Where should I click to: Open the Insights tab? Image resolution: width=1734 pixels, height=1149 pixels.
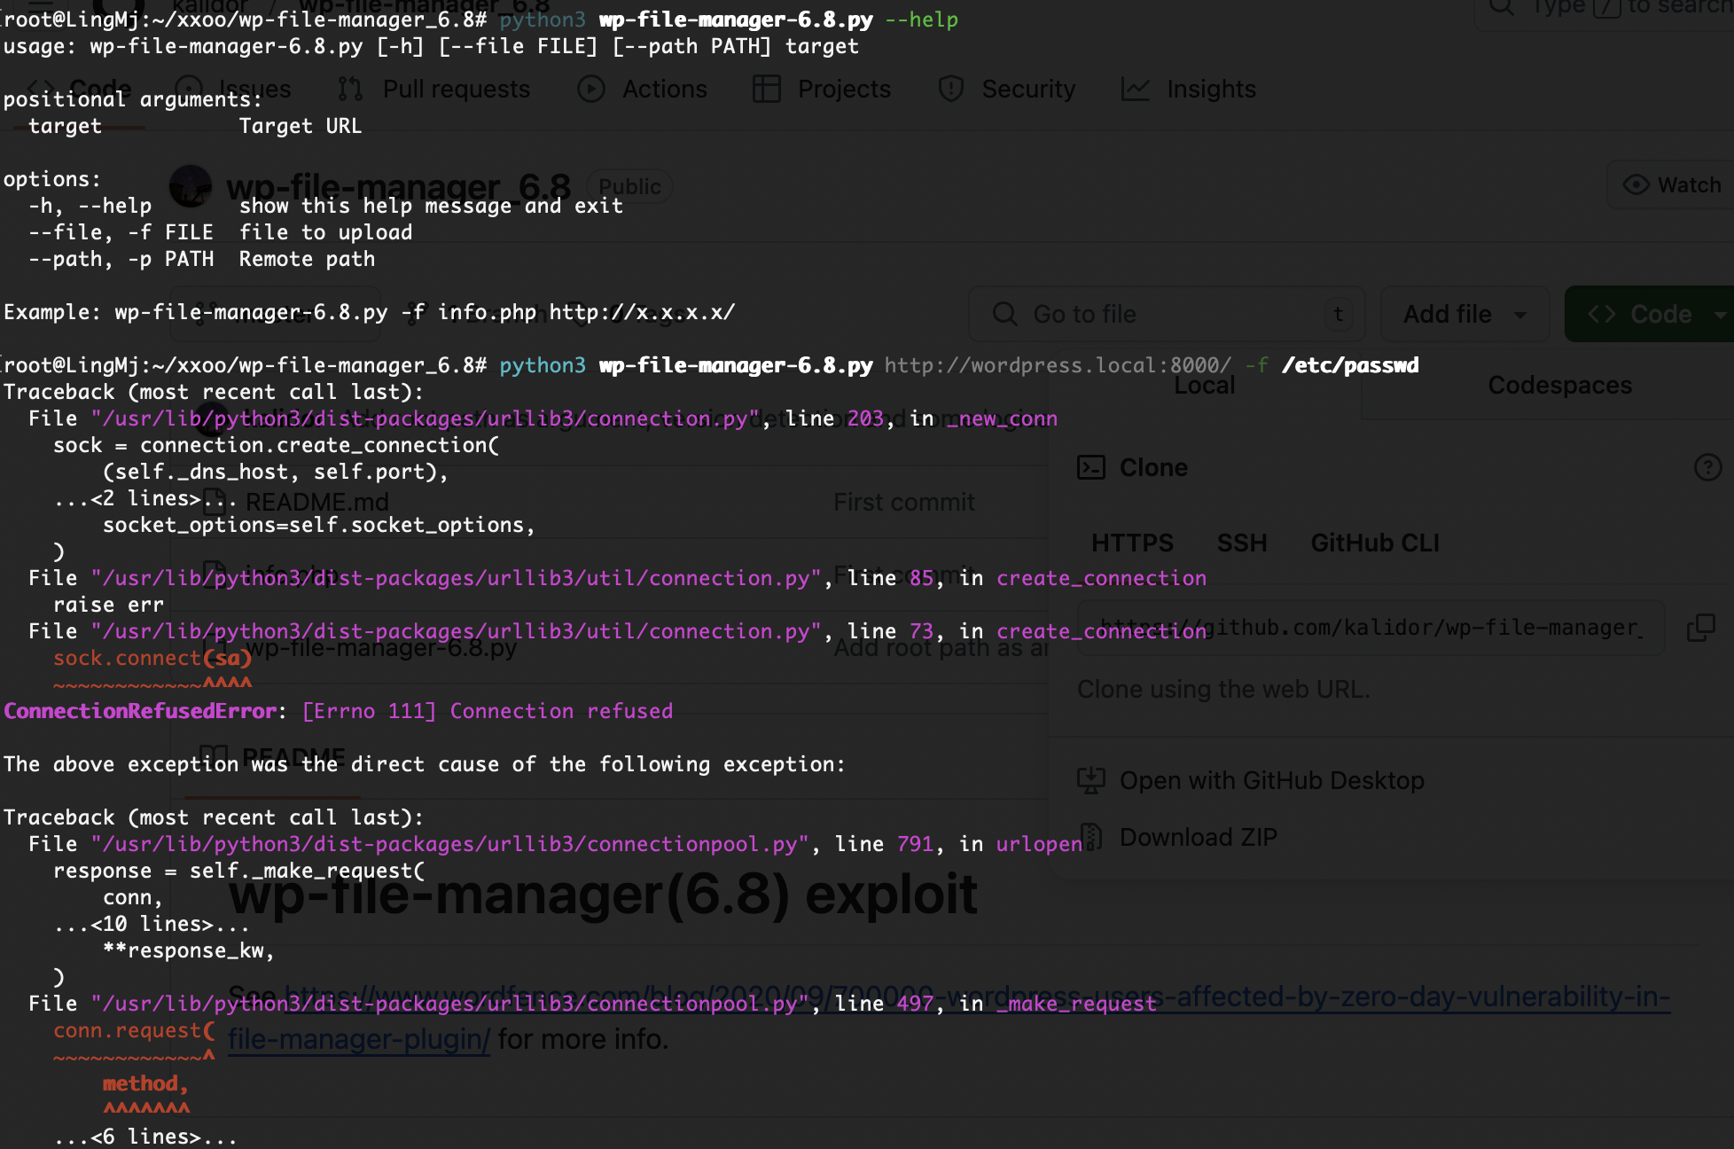pos(1189,90)
